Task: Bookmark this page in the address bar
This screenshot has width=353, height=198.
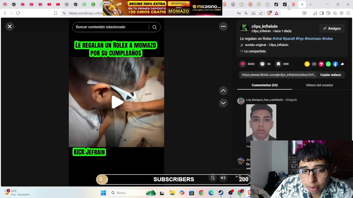Action: click(x=55, y=13)
